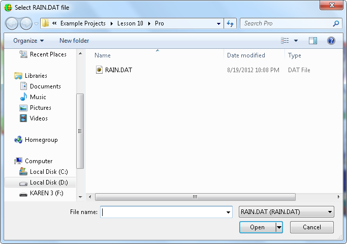
Task: Open the Change your view dropdown arrow
Action: (x=296, y=41)
